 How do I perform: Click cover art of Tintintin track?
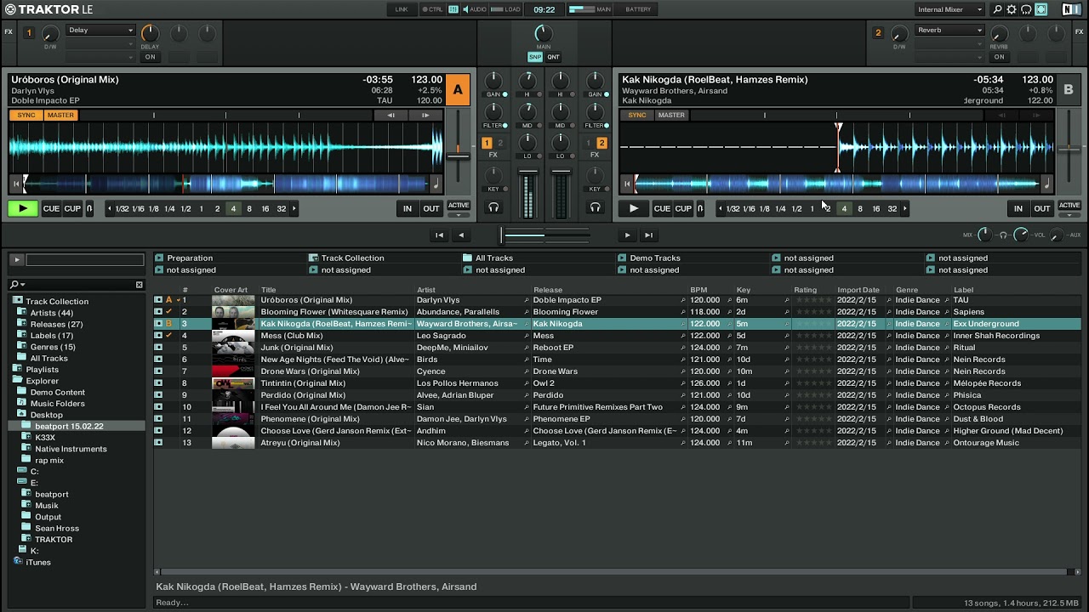(x=233, y=383)
